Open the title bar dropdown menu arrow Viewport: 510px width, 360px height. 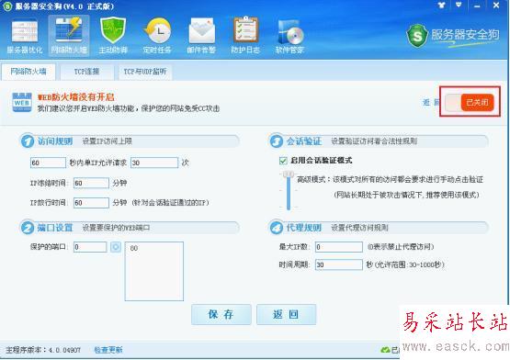[459, 5]
